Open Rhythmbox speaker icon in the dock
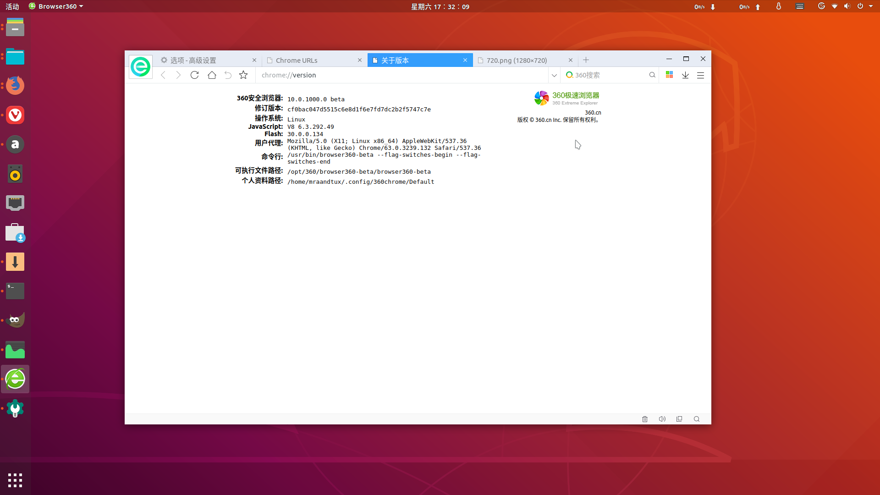This screenshot has width=880, height=495. (15, 174)
